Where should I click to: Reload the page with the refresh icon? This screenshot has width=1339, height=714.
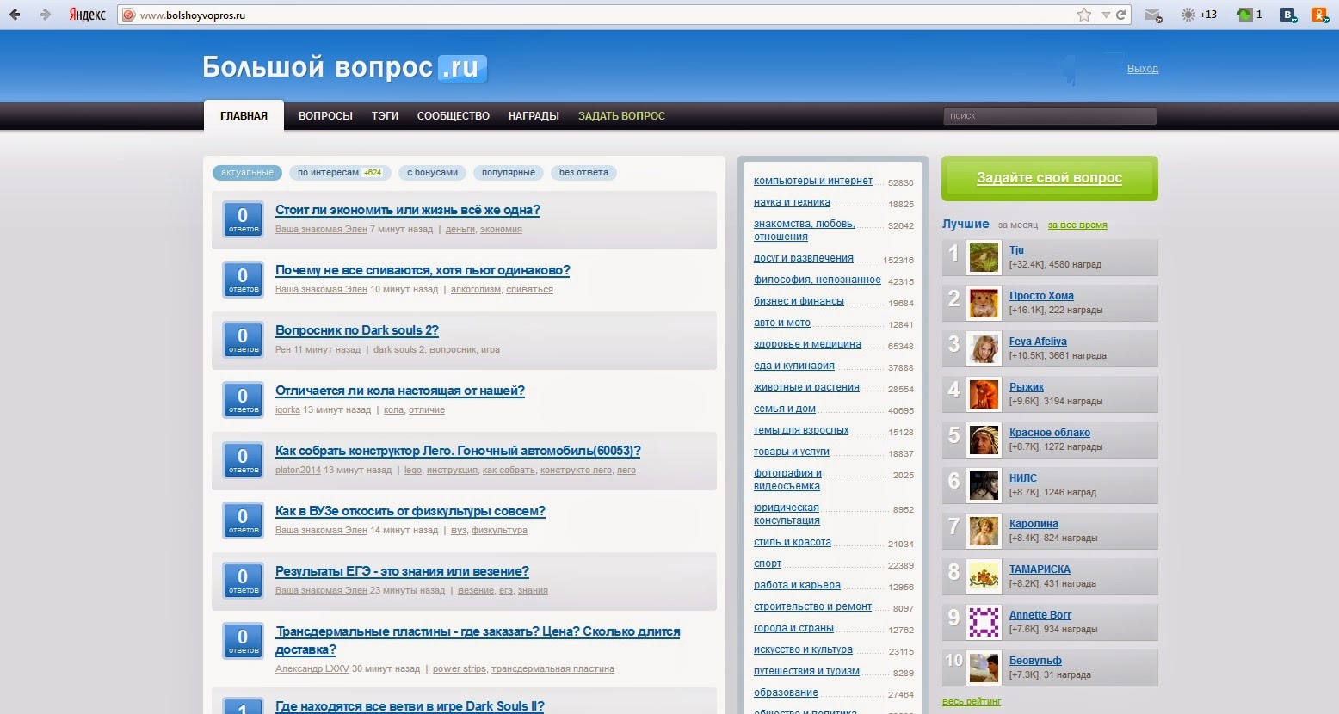1120,15
